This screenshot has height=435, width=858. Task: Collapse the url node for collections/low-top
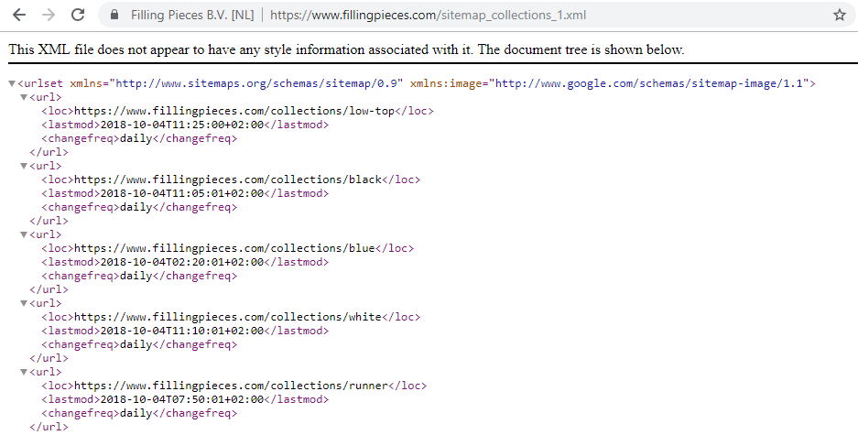24,98
